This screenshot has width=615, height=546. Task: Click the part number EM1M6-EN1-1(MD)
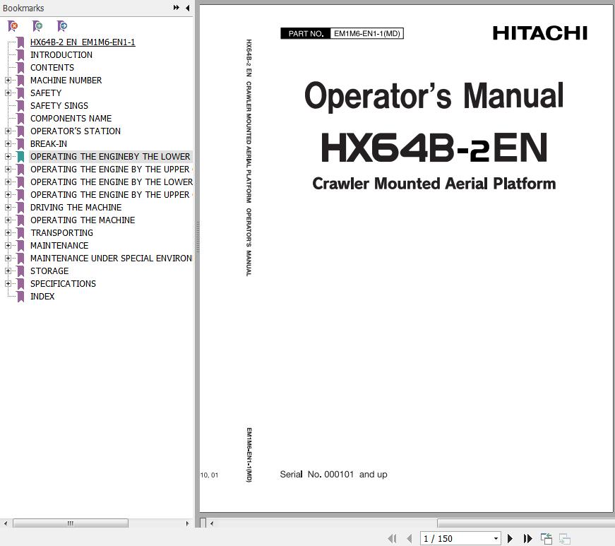click(367, 34)
